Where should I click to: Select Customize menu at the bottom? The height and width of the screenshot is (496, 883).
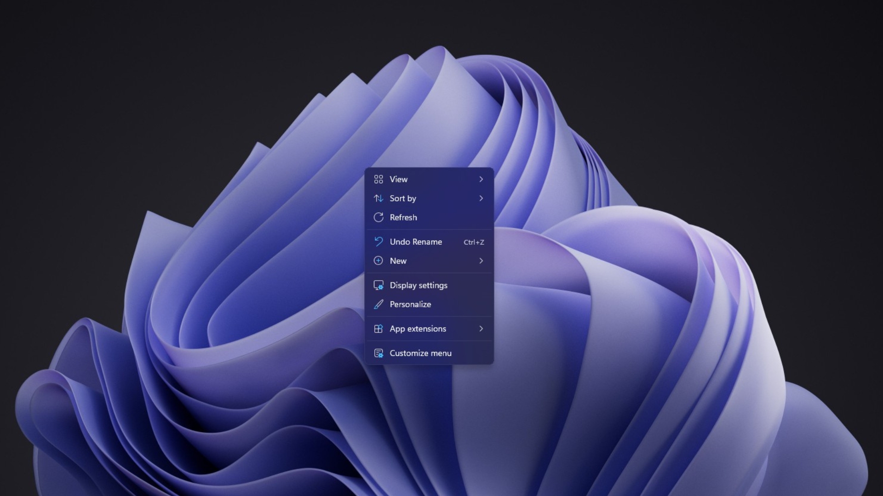(x=429, y=353)
